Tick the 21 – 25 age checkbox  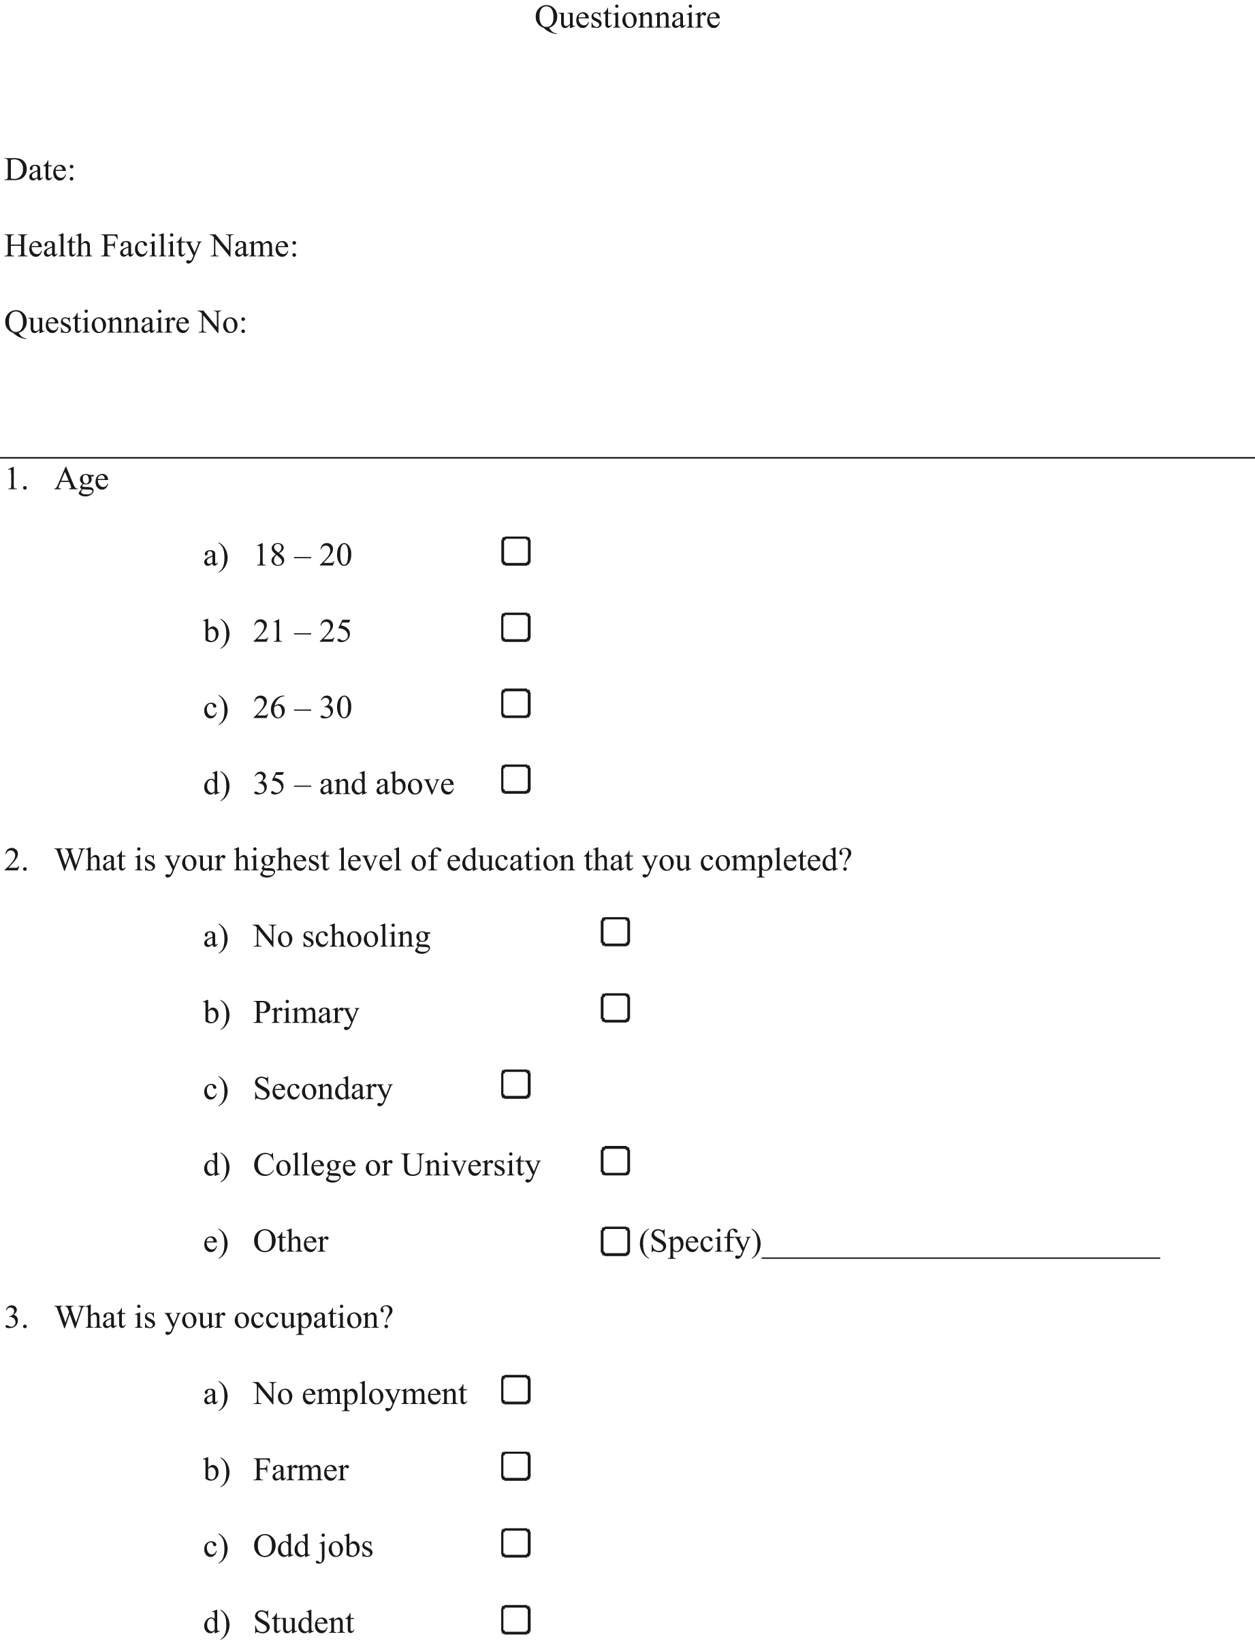point(515,627)
